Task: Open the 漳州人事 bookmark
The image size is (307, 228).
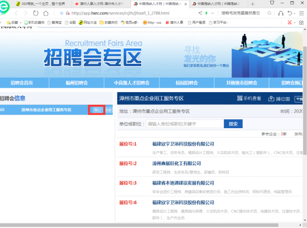Action: click(175, 23)
